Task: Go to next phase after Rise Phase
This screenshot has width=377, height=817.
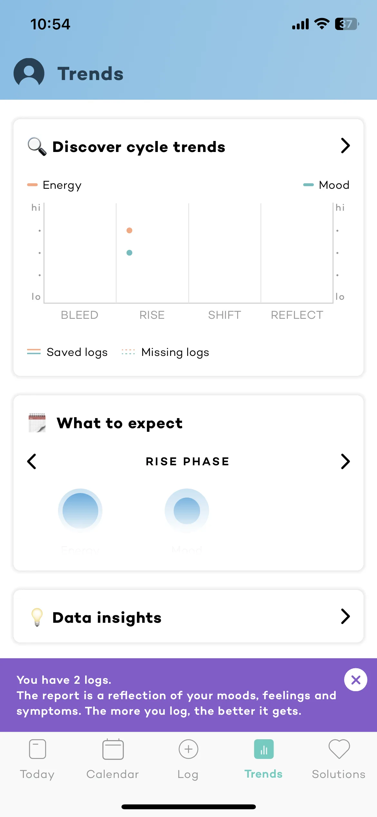Action: (x=345, y=461)
